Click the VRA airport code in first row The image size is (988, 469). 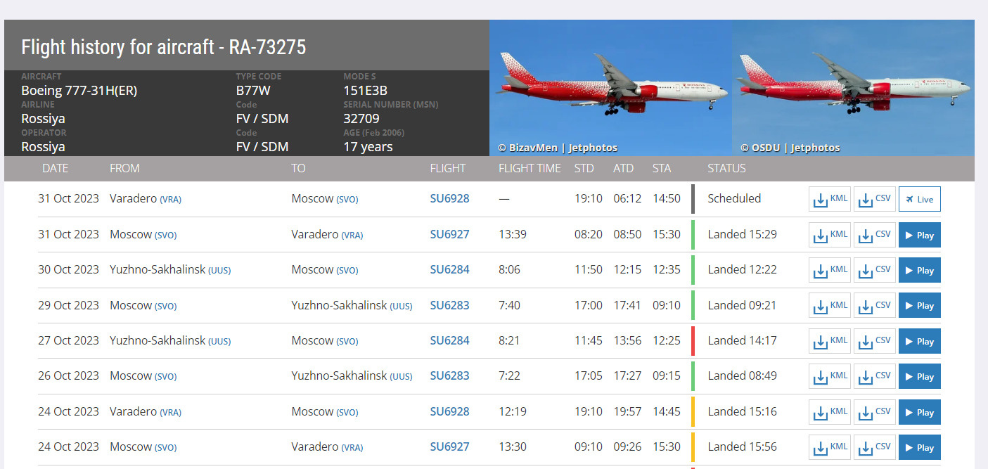[170, 200]
